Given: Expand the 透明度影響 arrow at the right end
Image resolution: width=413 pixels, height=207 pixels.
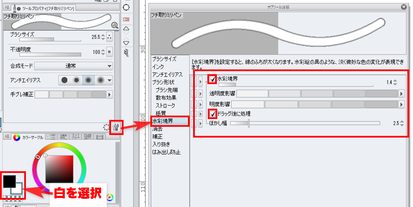Looking at the screenshot, I should pyautogui.click(x=401, y=94).
